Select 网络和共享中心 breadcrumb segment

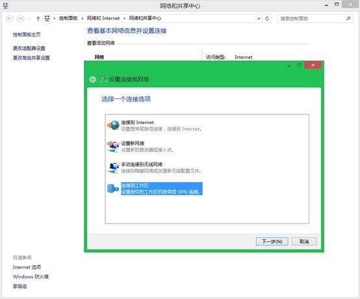145,18
